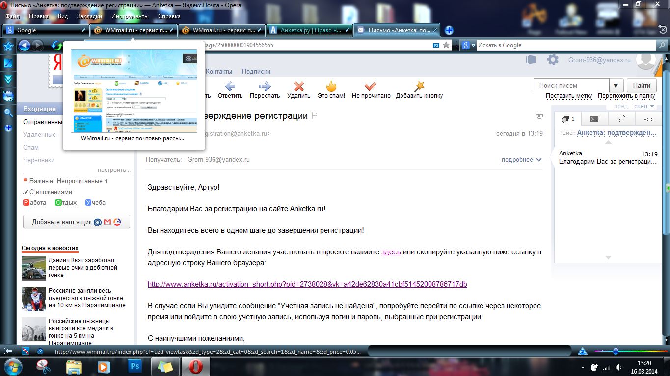Click the WMmail.ru tab preview thumbnail
Viewport: 670px width, 376px height.
pyautogui.click(x=134, y=91)
